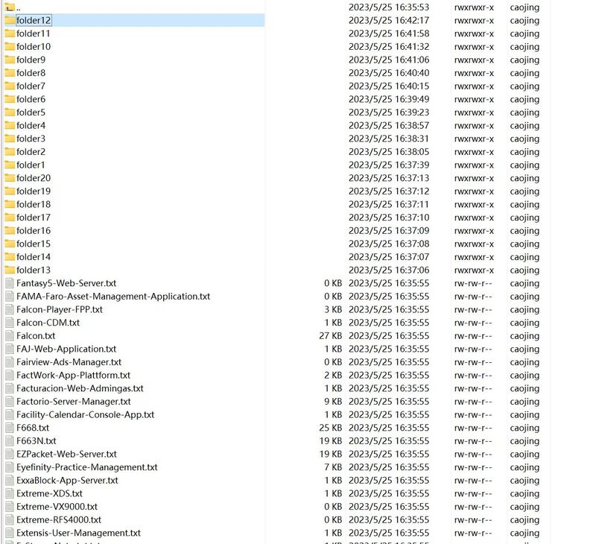Click the folder5 folder icon
Image resolution: width=596 pixels, height=544 pixels.
click(10, 112)
